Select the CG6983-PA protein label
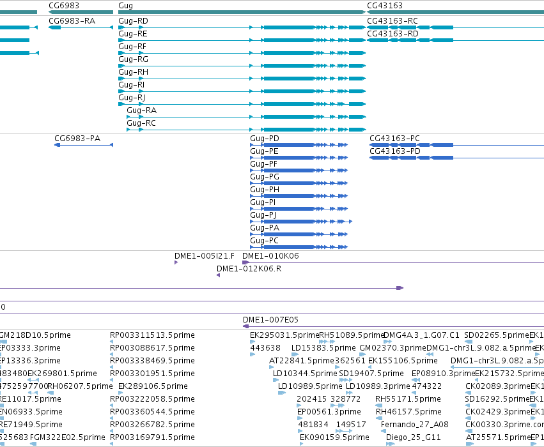Screen dimensions: 544x447 (x=77, y=139)
